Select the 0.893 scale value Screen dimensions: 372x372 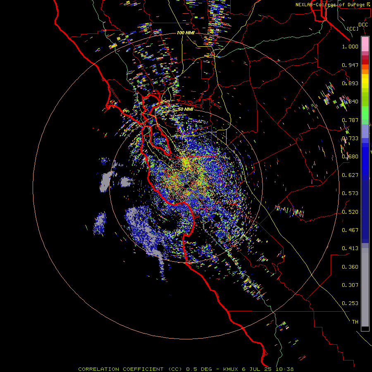point(350,83)
